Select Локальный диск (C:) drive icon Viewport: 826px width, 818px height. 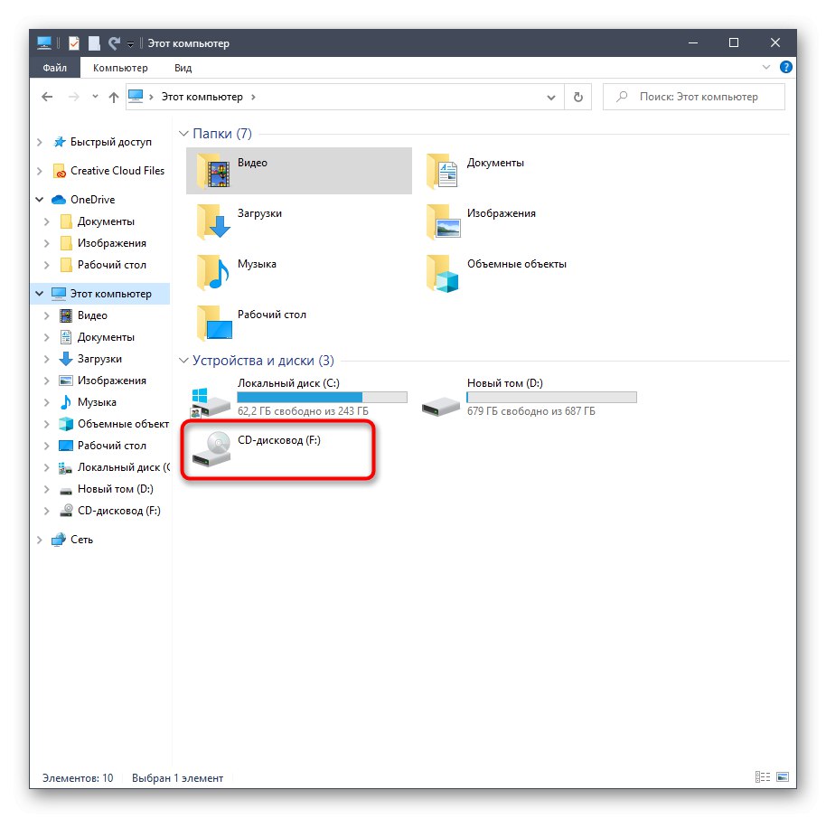pyautogui.click(x=211, y=403)
